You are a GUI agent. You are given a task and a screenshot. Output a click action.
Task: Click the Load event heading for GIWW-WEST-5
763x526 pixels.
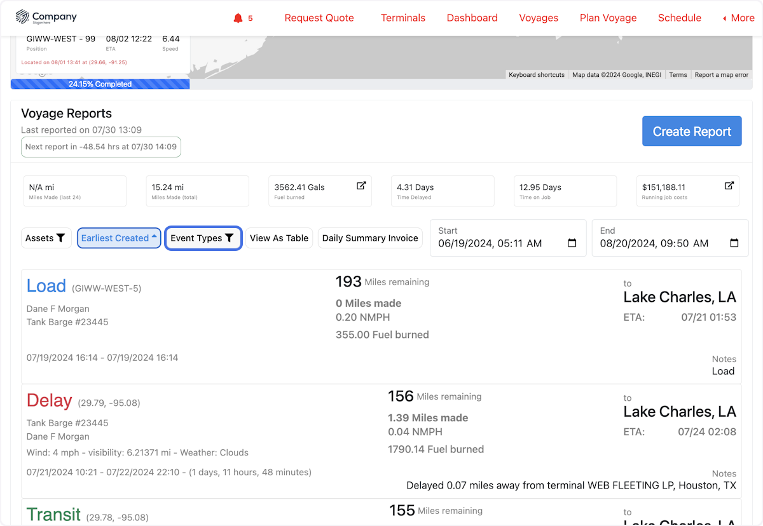(46, 285)
